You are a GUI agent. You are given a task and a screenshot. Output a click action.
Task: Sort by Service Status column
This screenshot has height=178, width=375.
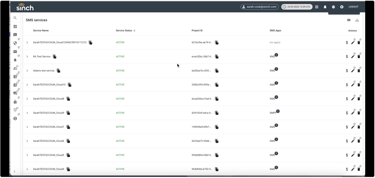[125, 31]
